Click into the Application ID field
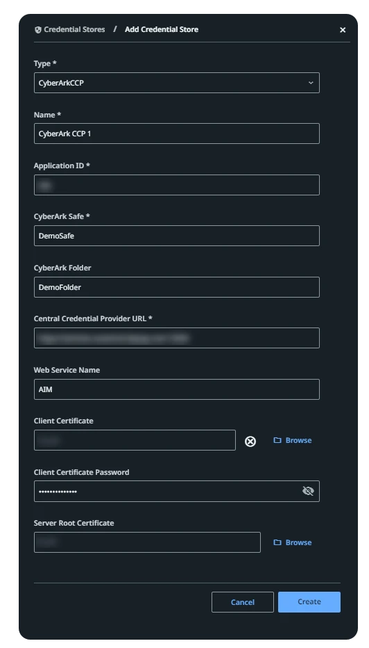Screen dimensions: 369x648 (176, 185)
